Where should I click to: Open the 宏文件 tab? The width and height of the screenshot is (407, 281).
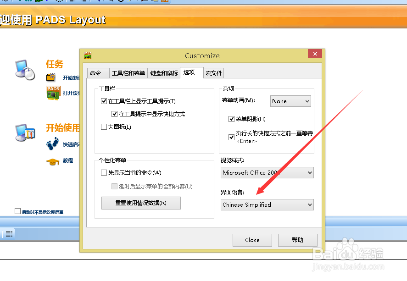point(214,73)
